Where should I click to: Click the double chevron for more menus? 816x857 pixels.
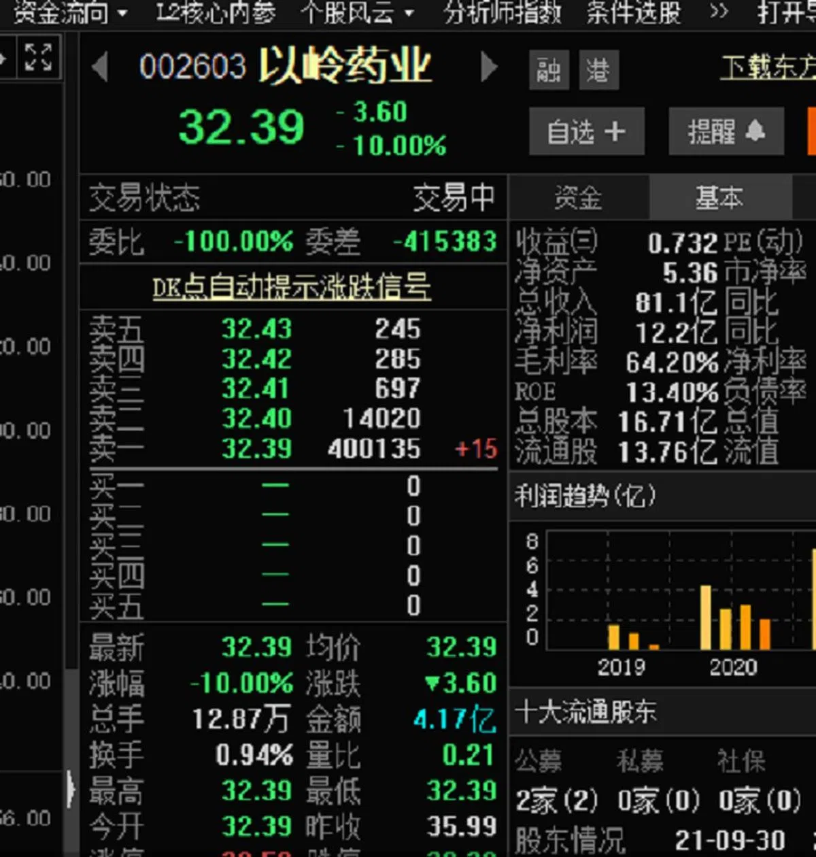[x=718, y=12]
